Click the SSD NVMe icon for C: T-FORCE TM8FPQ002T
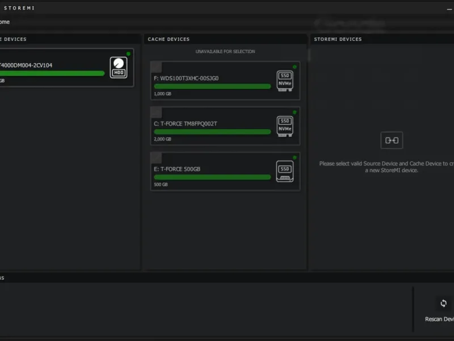Screen dimensions: 454x341 285,126
